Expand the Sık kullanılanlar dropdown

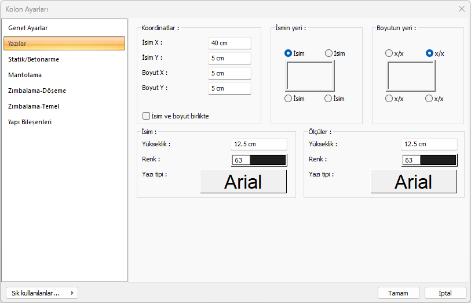(41, 293)
